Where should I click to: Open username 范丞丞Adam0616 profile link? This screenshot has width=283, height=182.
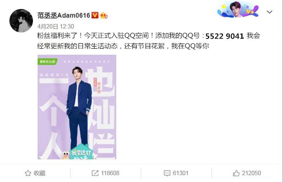pyautogui.click(x=64, y=15)
